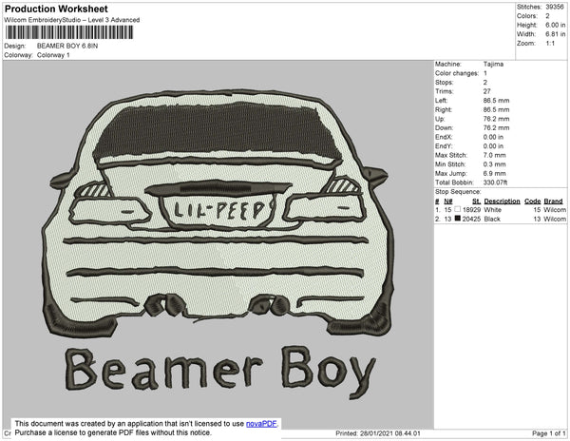Image resolution: width=570 pixels, height=441 pixels.
Task: Click the 'Stop Sequence:' label
Action: (x=458, y=192)
